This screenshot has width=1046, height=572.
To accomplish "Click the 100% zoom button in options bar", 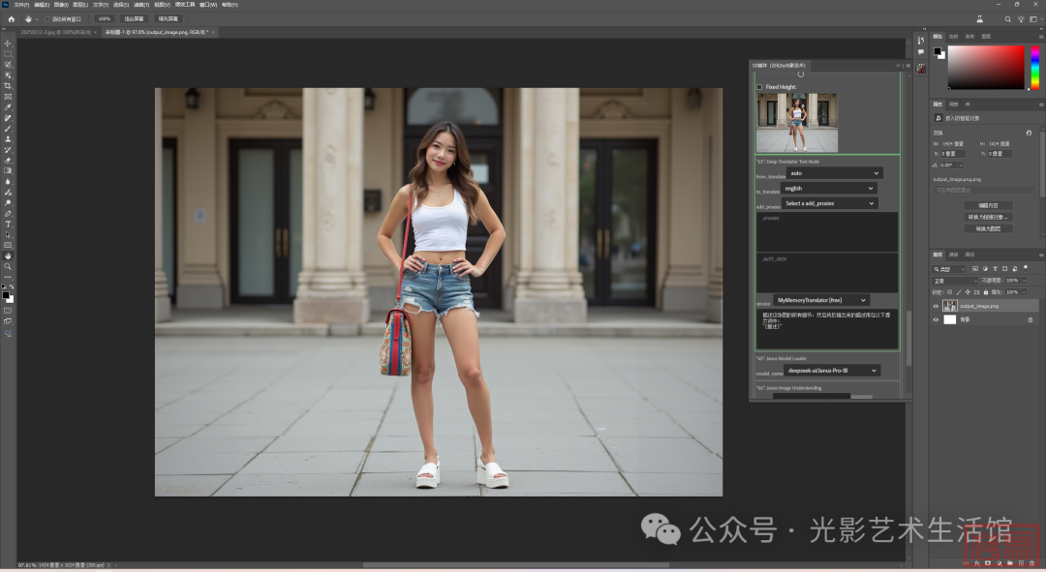I will point(104,18).
